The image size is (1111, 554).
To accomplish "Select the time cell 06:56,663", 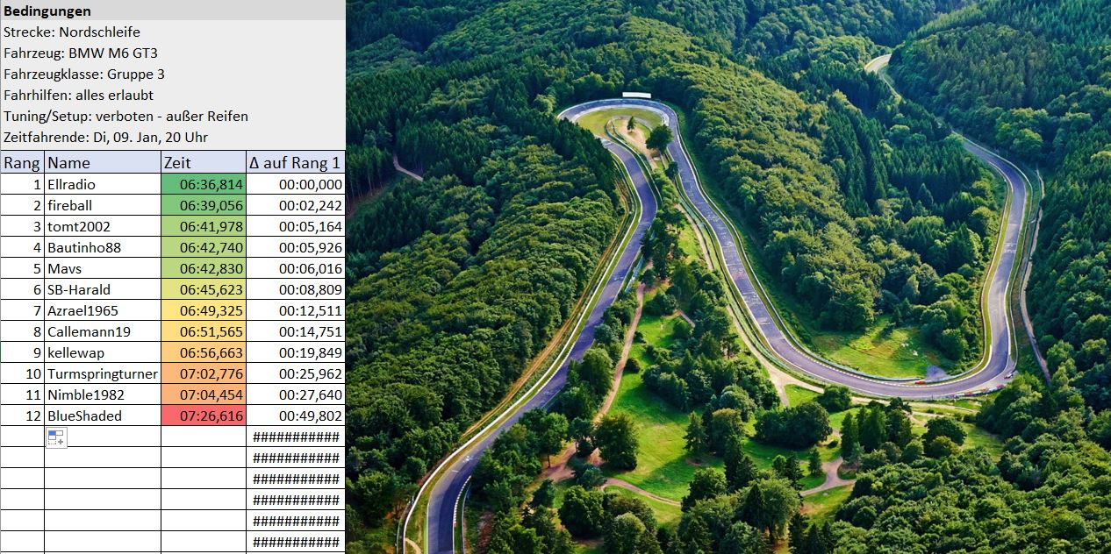I will pyautogui.click(x=204, y=352).
